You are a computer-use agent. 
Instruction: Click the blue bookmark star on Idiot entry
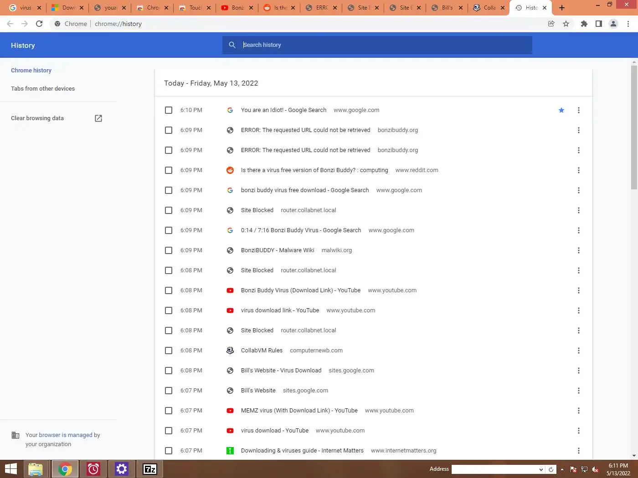pos(561,110)
